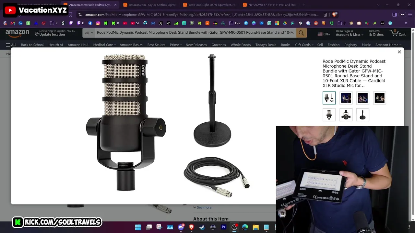
Task: Open New Releases nav link
Action: click(x=196, y=45)
